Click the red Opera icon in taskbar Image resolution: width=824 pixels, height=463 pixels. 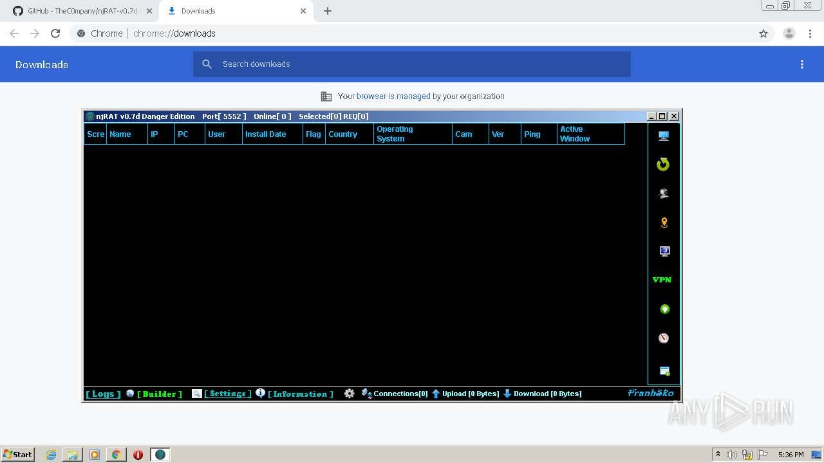click(138, 455)
